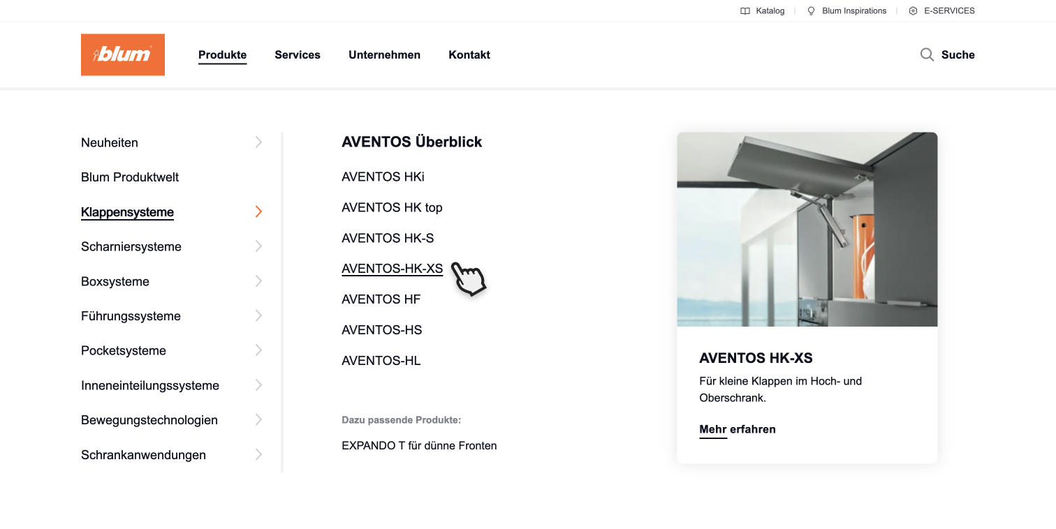Open the Kontakt menu
Viewport: 1056px width, 529px height.
469,54
